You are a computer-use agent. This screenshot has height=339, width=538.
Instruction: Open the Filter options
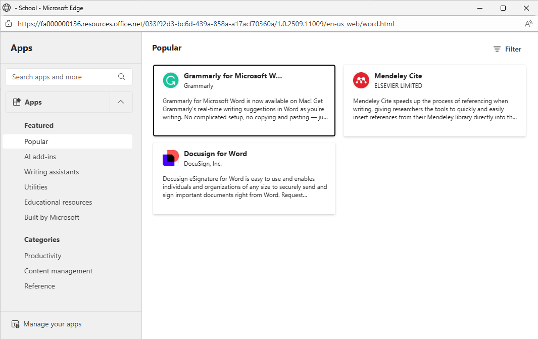(507, 49)
